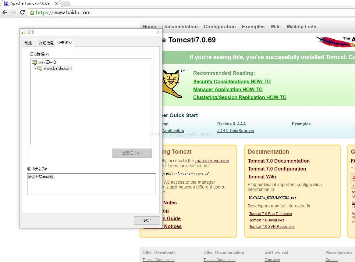This screenshot has height=262, width=355.
Task: Confirm dialog with 确定 button
Action: point(147,220)
